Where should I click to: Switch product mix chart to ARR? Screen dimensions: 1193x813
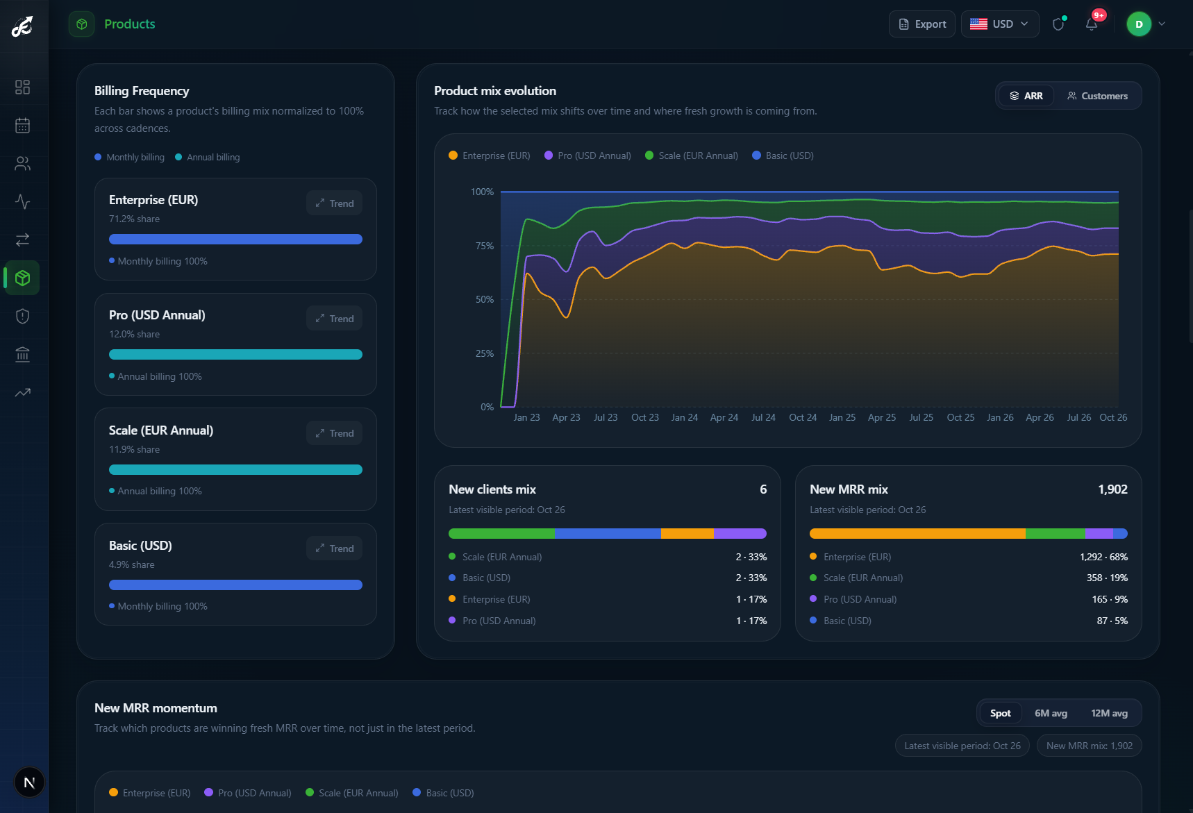(x=1026, y=96)
